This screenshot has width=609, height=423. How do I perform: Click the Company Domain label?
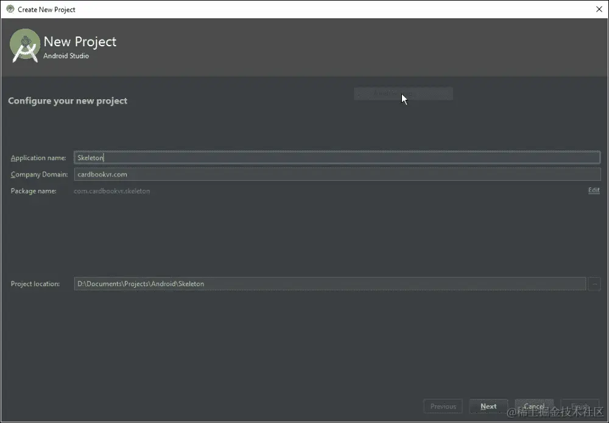[39, 175]
